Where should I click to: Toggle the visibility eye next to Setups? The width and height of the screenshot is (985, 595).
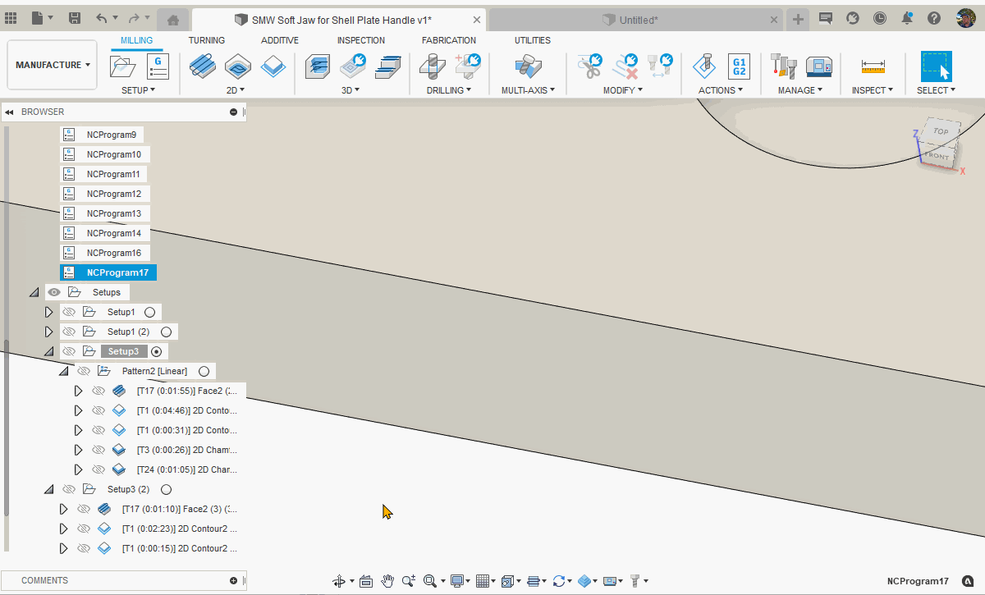[x=53, y=291]
